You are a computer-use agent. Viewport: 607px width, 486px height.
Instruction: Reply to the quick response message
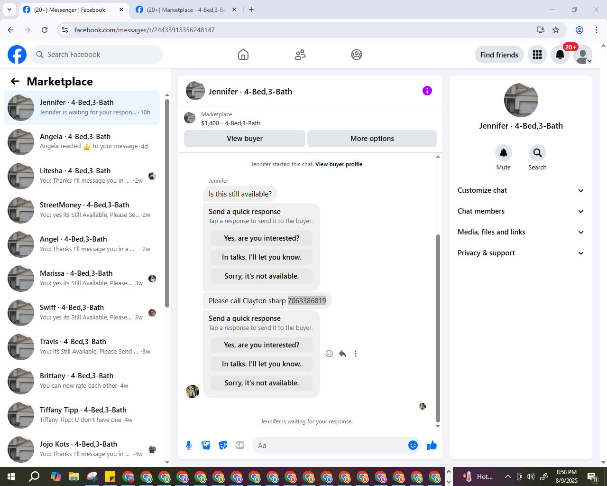coord(342,354)
